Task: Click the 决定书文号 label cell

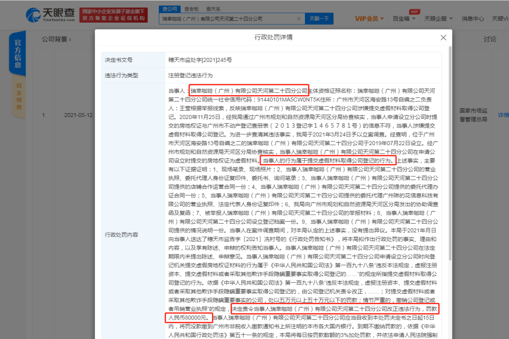Action: [x=133, y=60]
